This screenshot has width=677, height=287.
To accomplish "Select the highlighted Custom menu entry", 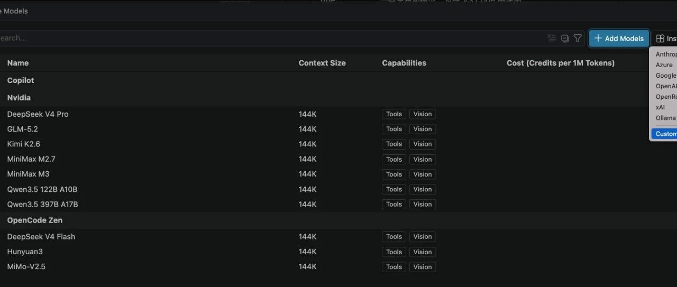I will click(664, 134).
